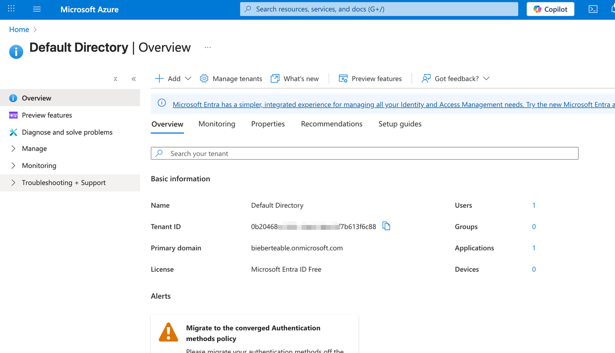Click the Basic information heading
The image size is (615, 353).
pyautogui.click(x=180, y=179)
